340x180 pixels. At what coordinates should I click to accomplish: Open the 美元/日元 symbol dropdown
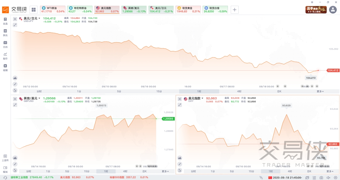tap(39, 19)
